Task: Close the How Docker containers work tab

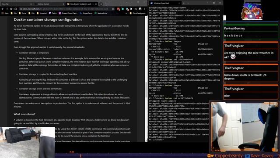Action: [x=96, y=4]
